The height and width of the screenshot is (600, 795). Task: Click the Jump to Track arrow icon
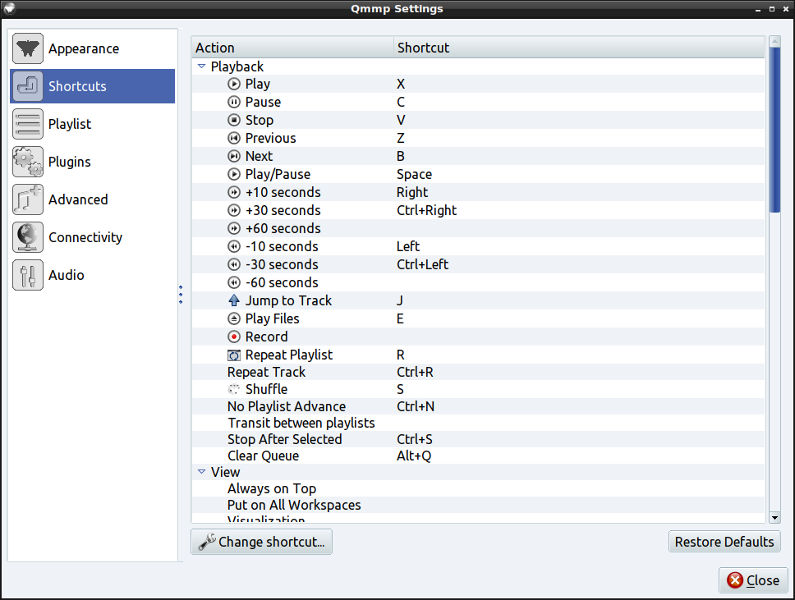[234, 301]
